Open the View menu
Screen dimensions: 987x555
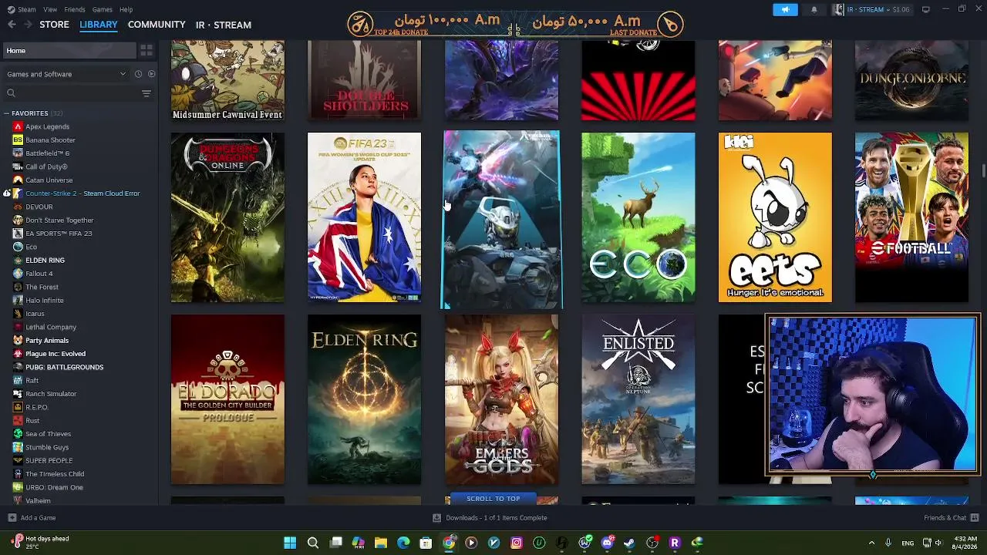50,9
